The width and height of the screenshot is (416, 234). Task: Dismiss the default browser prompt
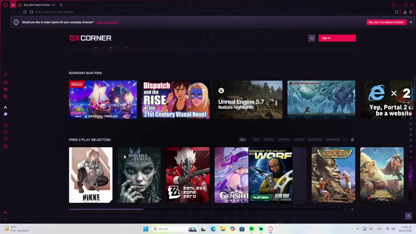point(411,22)
